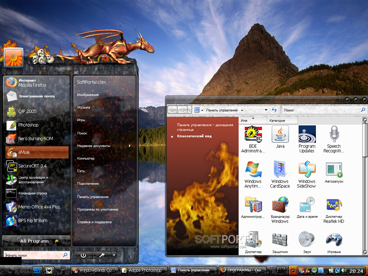Click the Start menu power button
Image resolution: width=368 pixels, height=276 pixels.
83,255
